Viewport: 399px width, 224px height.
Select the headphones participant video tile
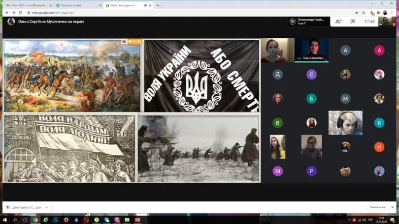click(345, 123)
